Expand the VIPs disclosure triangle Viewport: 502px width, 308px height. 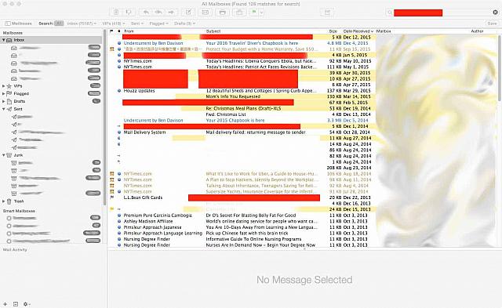coord(3,86)
